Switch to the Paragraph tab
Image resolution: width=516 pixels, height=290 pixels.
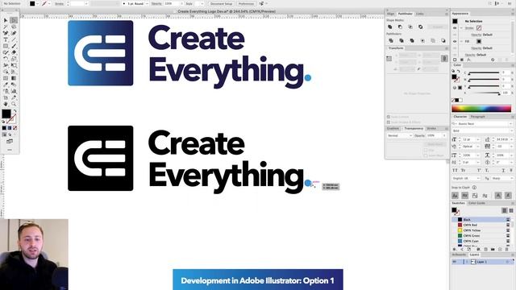477,116
